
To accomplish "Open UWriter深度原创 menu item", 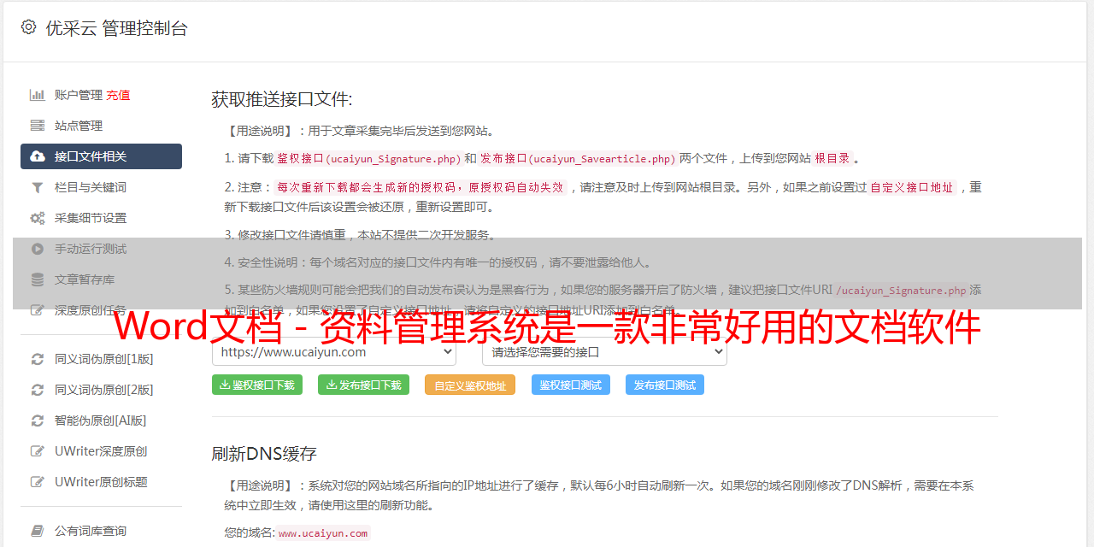I will [x=101, y=451].
